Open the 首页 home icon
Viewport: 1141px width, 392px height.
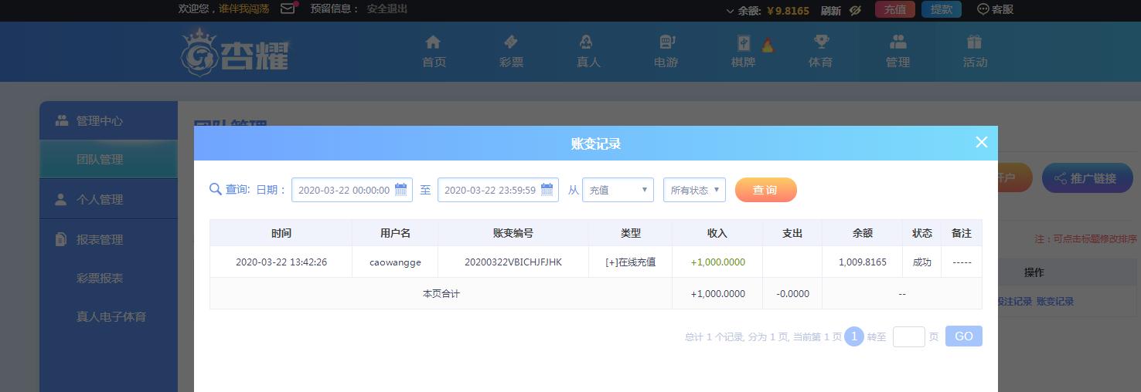tap(433, 42)
